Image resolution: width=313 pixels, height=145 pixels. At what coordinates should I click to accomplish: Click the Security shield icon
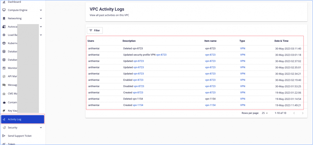4,128
